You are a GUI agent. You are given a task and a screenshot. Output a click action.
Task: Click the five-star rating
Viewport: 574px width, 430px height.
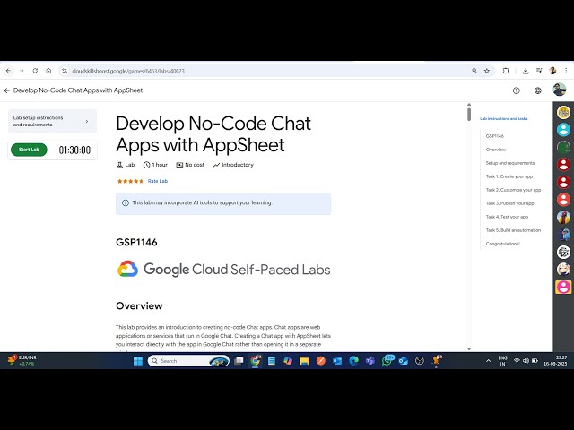tap(130, 181)
